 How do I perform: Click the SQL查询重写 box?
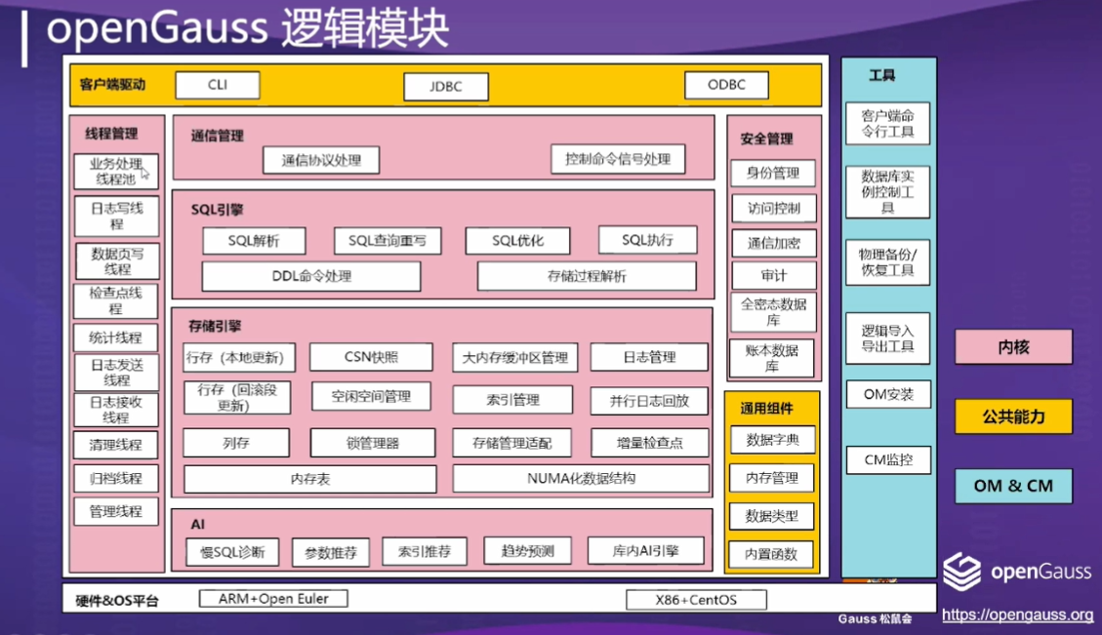point(388,241)
